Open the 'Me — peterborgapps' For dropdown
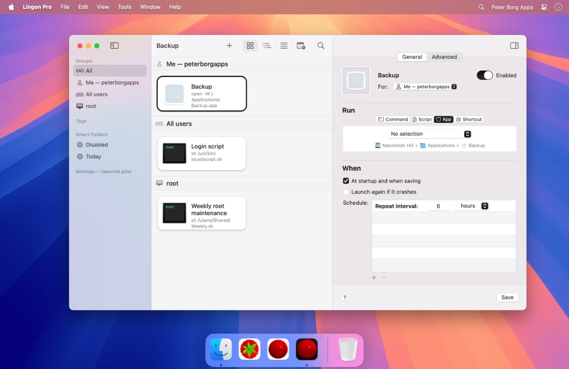The height and width of the screenshot is (369, 569). point(425,86)
